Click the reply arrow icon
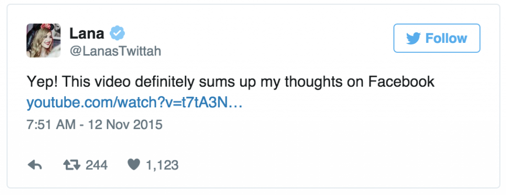This screenshot has width=506, height=195. tap(35, 165)
